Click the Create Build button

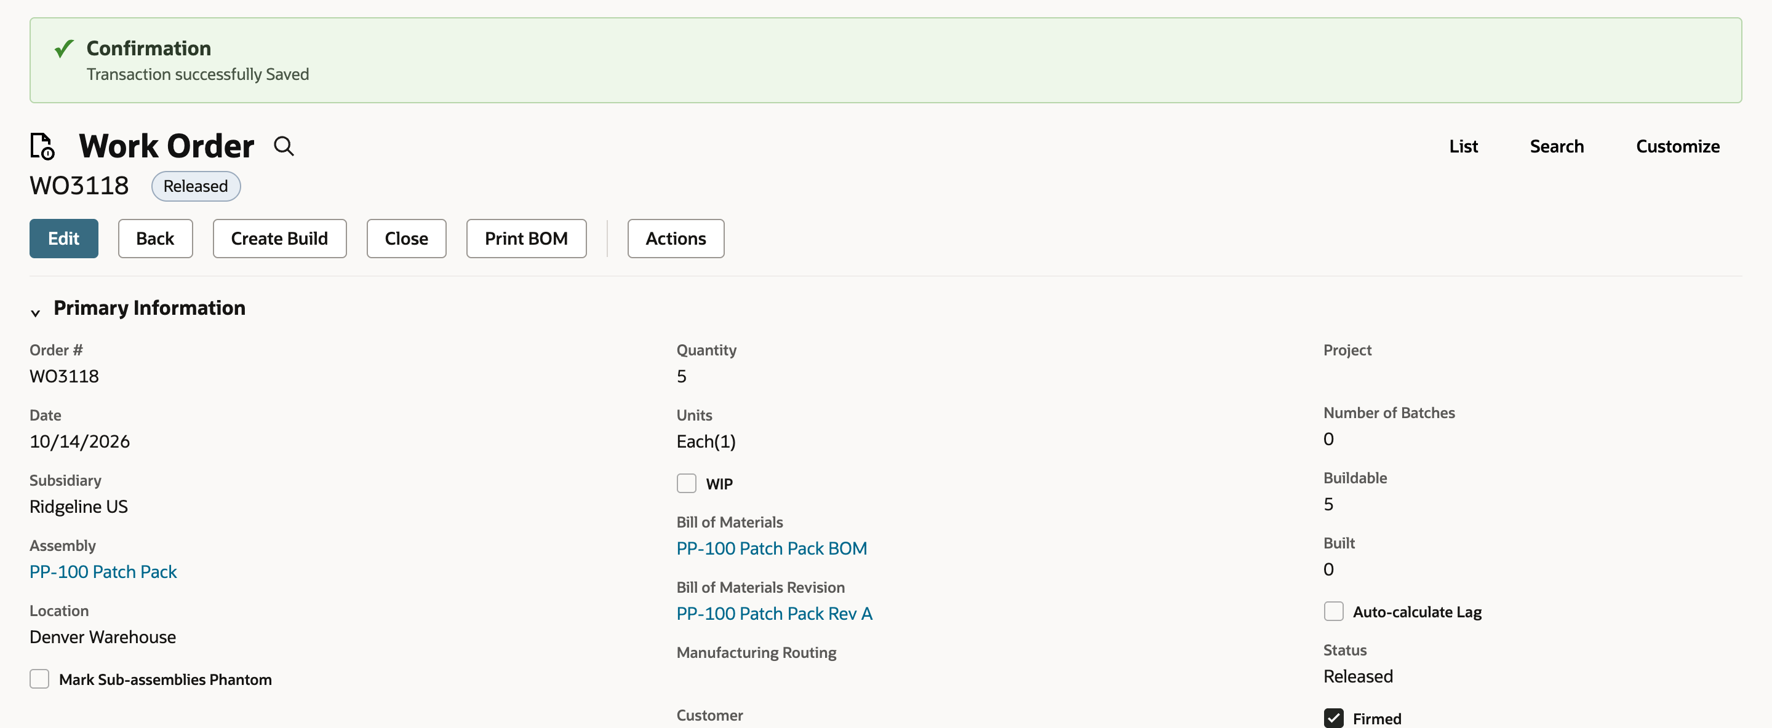pyautogui.click(x=279, y=239)
